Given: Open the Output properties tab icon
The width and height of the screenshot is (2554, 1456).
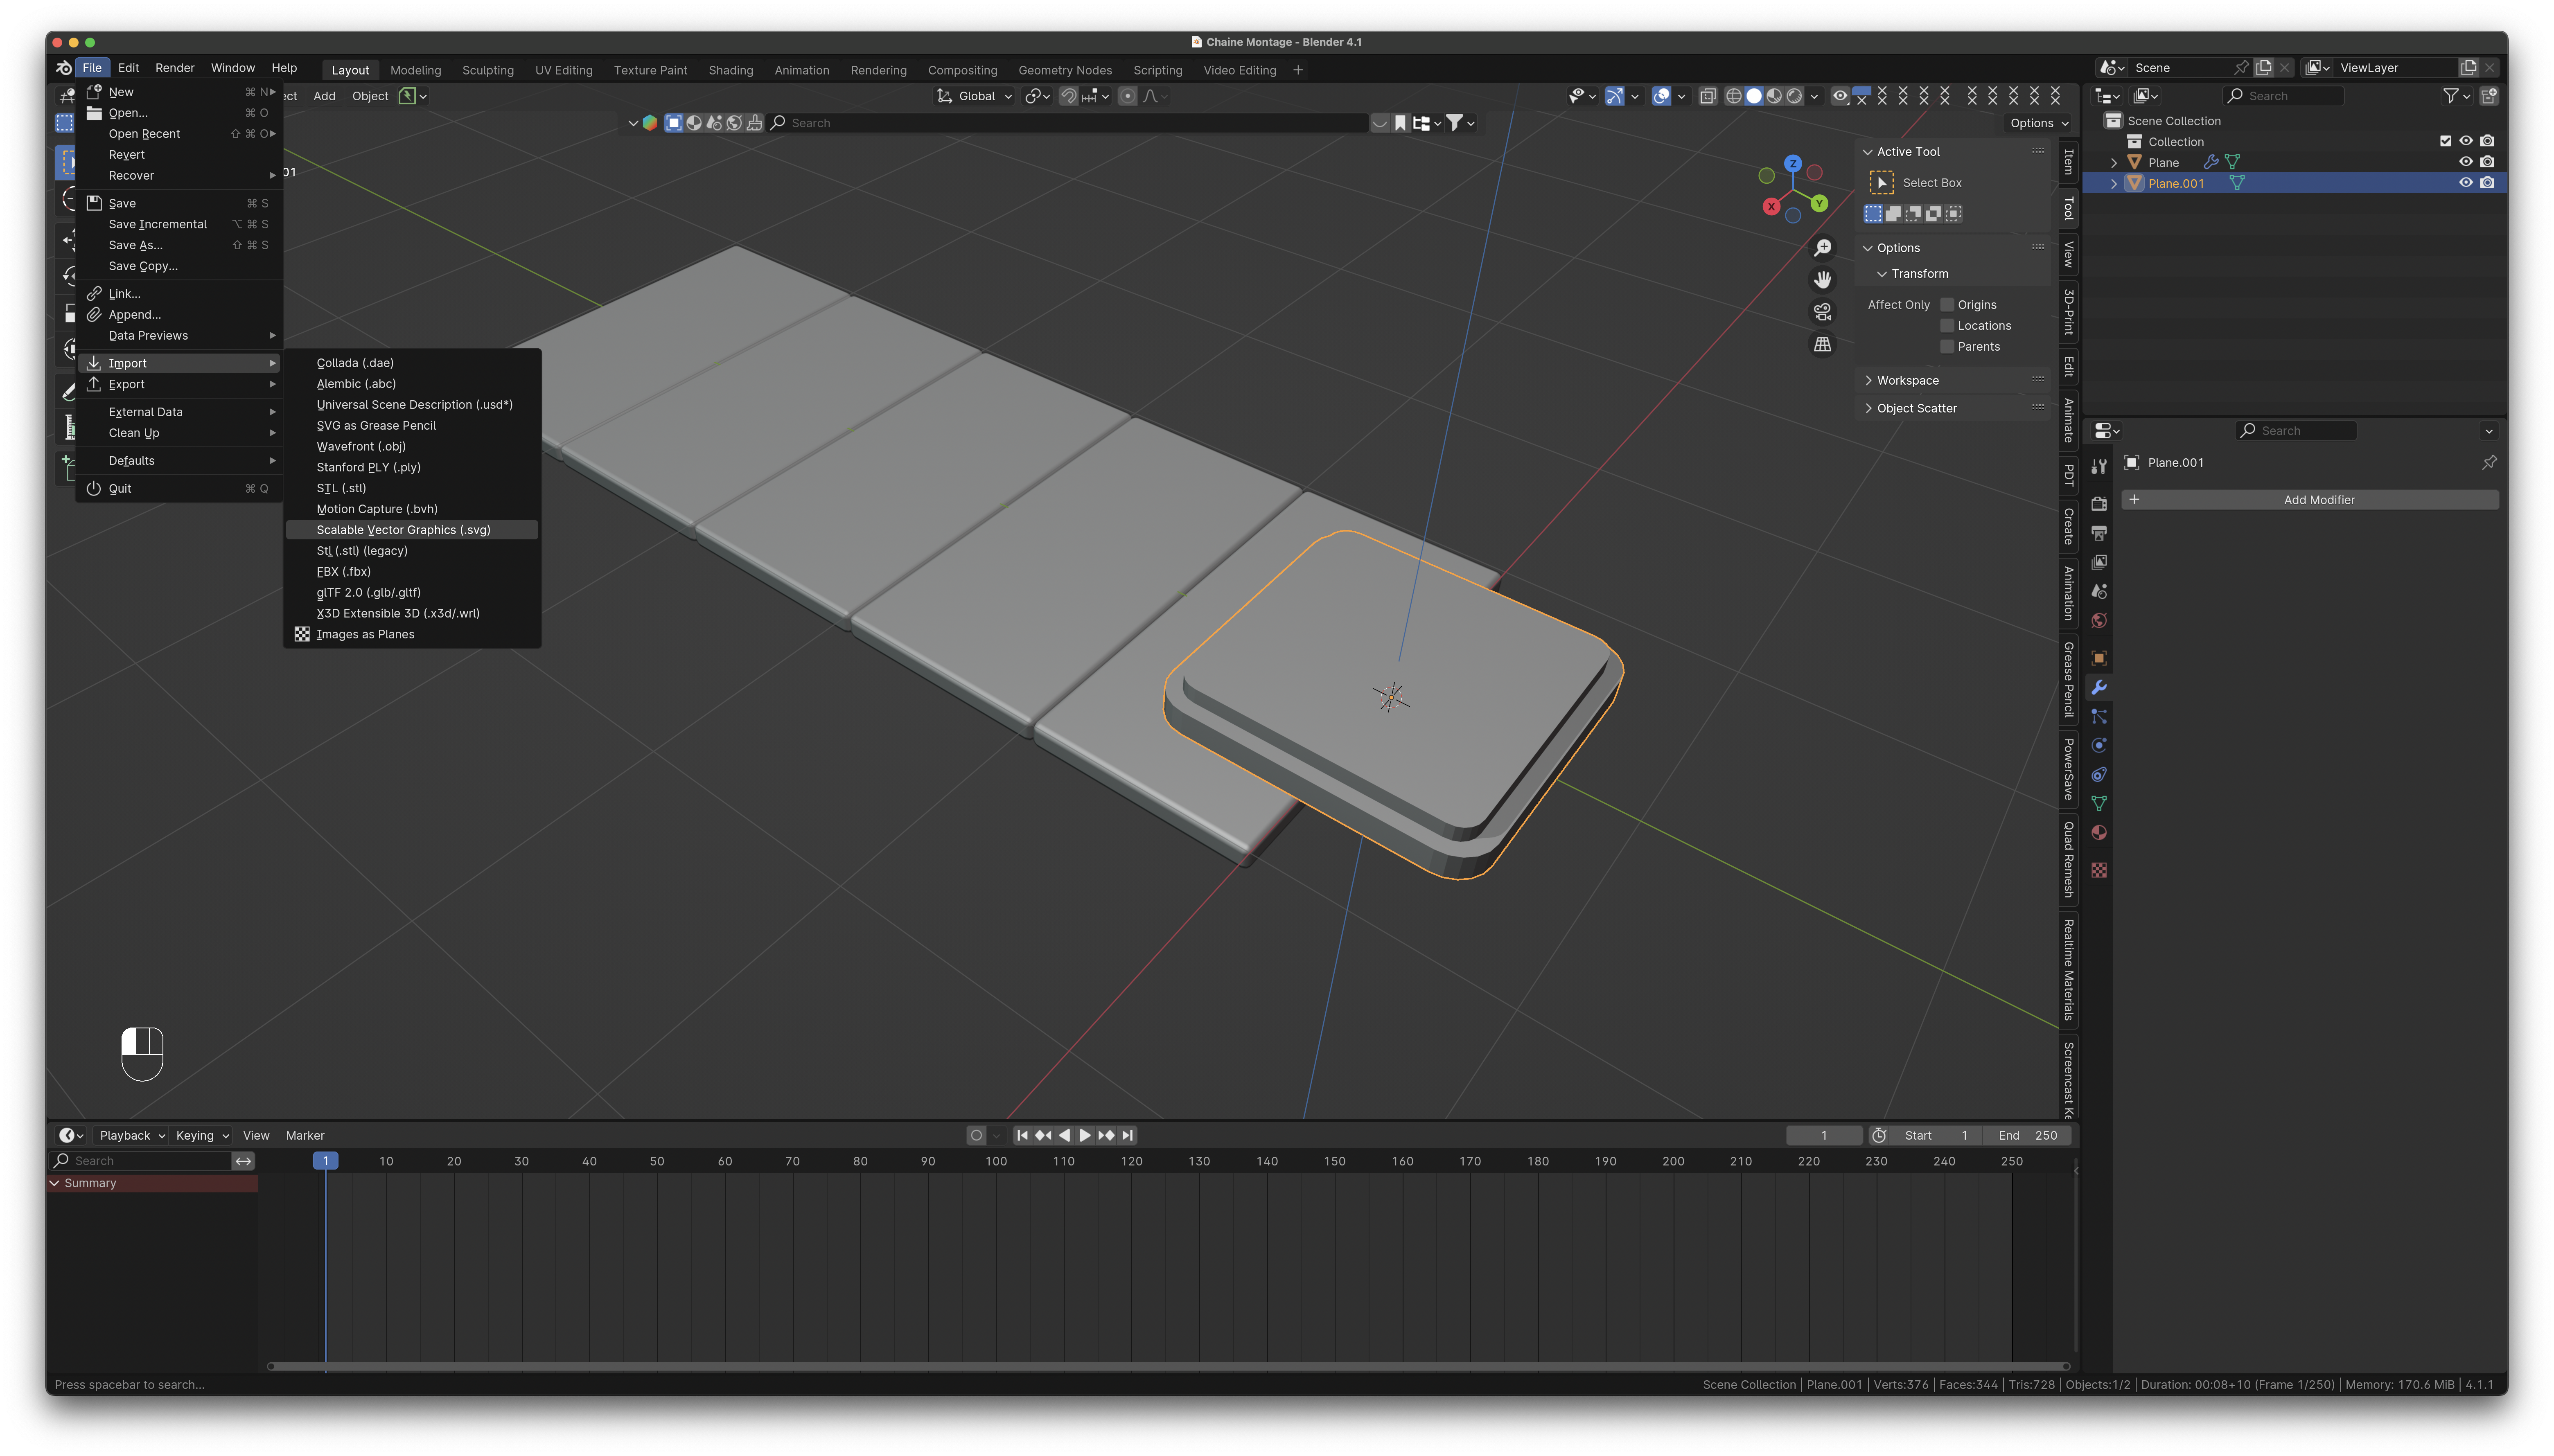Looking at the screenshot, I should [x=2099, y=533].
